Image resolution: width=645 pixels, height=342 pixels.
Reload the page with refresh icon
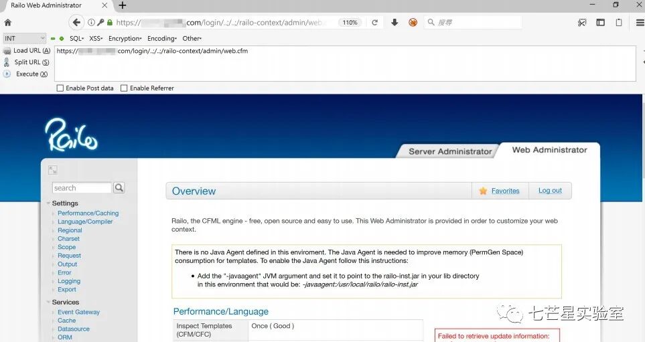pos(374,23)
